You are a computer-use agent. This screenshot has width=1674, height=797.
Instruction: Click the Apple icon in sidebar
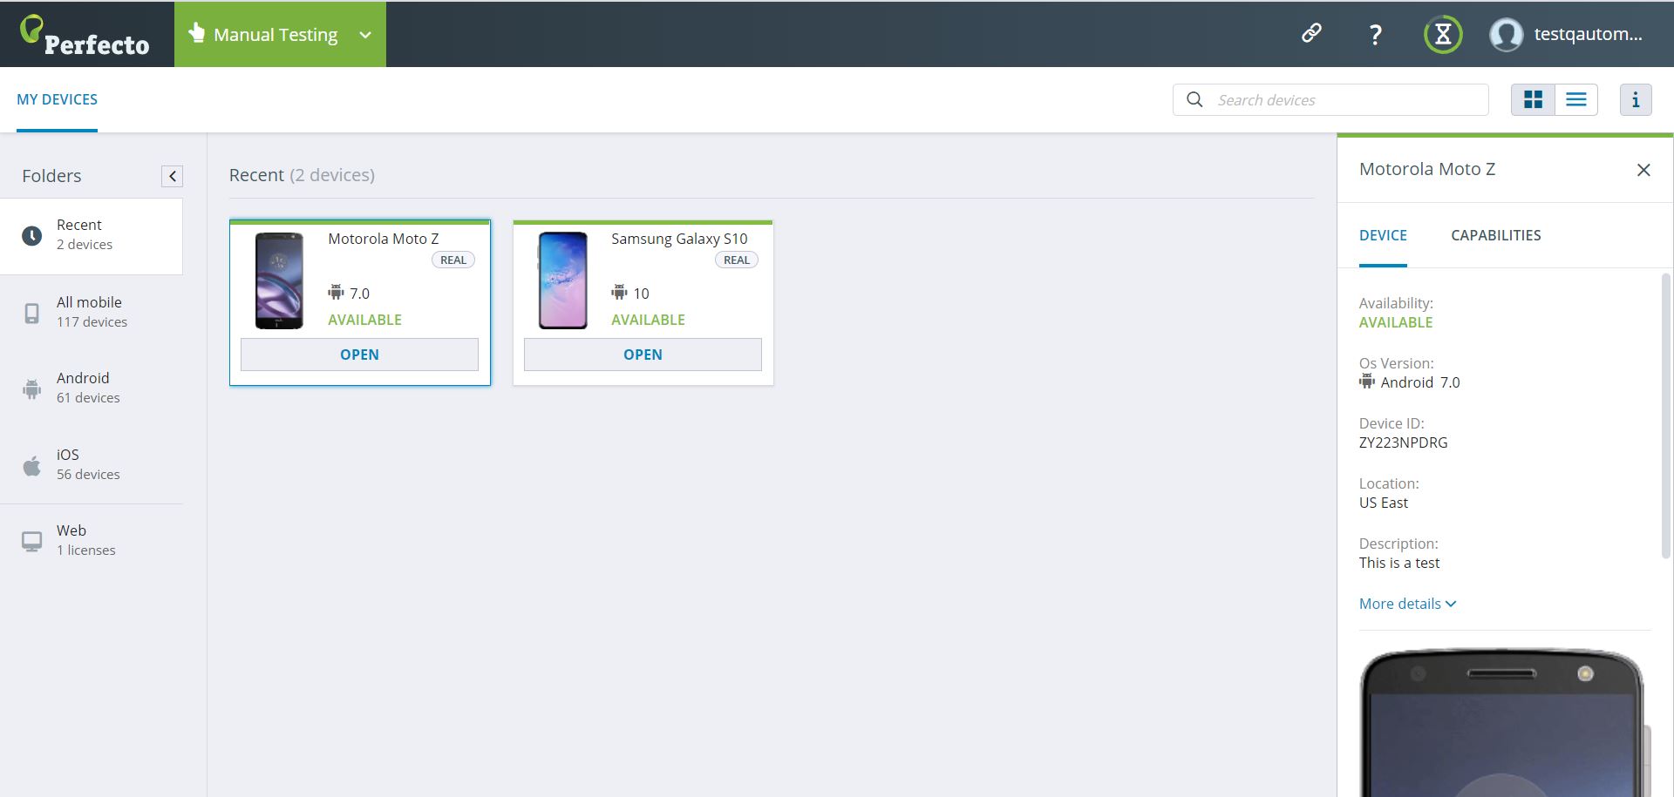tap(31, 465)
